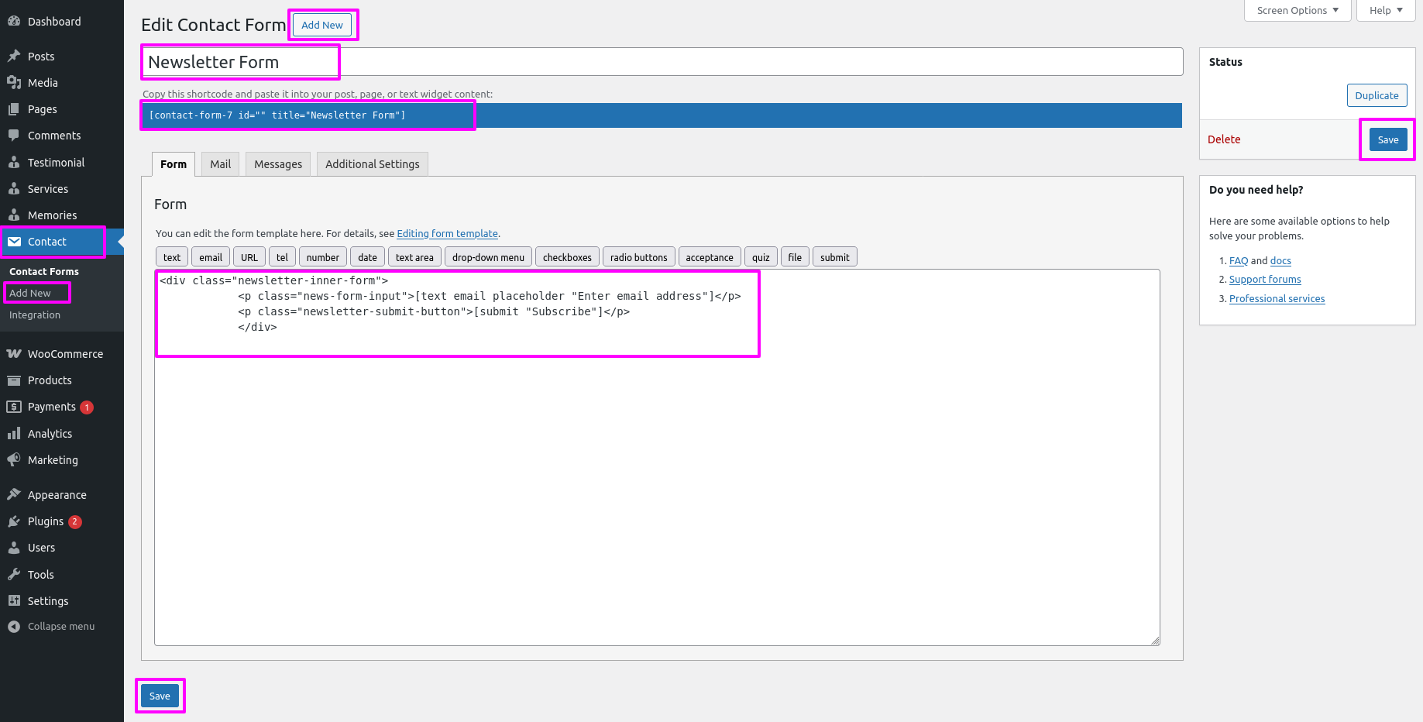
Task: Click the Dashboard icon in sidebar
Action: pos(14,22)
